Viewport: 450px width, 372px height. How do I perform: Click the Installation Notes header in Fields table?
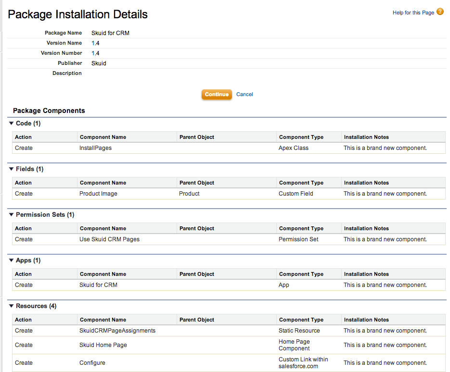(366, 183)
